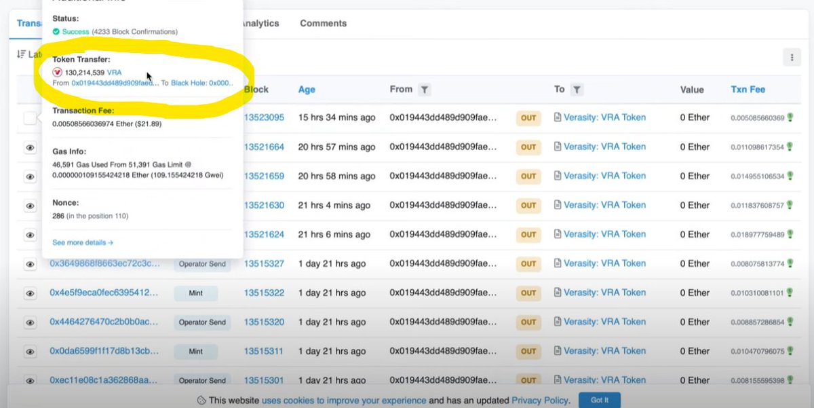This screenshot has height=408, width=814.
Task: Open block 13523095 link
Action: pos(264,117)
